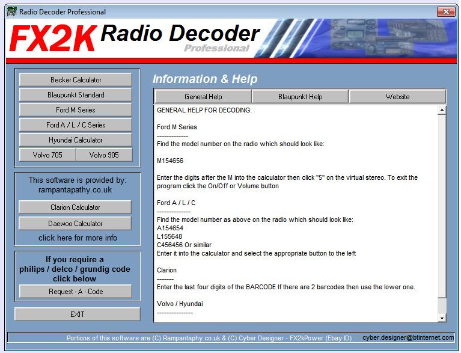Click 'click here for more info' link

click(78, 238)
